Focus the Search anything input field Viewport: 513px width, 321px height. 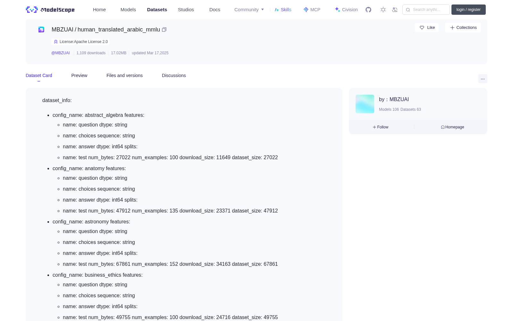426,10
